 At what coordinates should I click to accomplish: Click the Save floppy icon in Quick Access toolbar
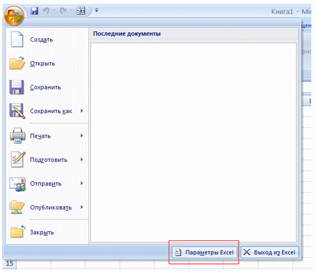coord(35,11)
